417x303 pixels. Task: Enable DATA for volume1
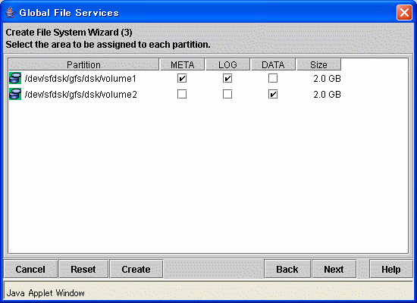click(x=273, y=79)
